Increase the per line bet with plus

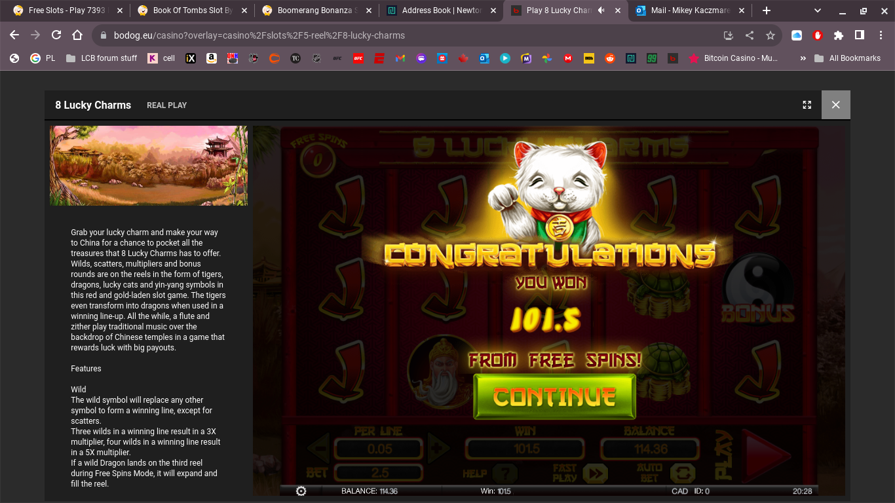[438, 449]
